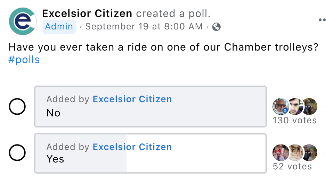This screenshot has width=326, height=185.
Task: Open the September 19 at 8:00 AM timestamp
Action: [x=144, y=27]
